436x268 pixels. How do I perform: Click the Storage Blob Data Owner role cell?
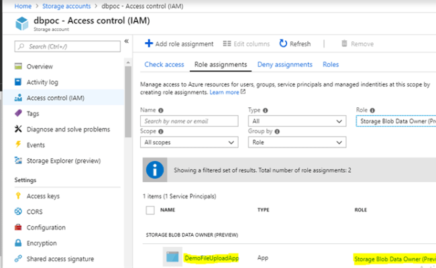coord(395,259)
